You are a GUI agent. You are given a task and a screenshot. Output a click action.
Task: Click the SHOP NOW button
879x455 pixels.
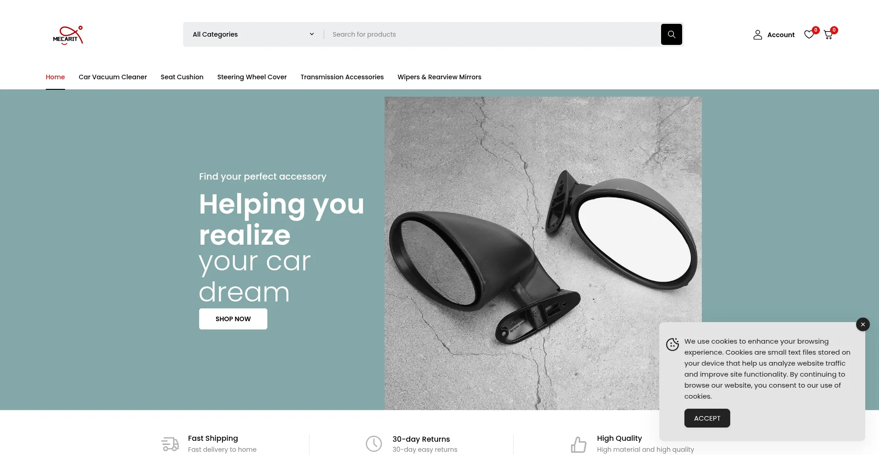coord(233,319)
